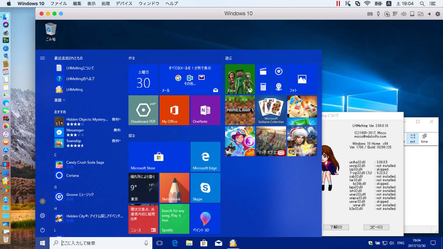Open the calendar tile showing 30

(x=143, y=79)
